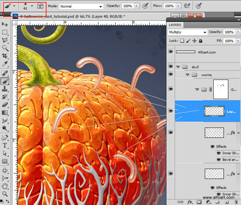The height and width of the screenshot is (205, 241).
Task: Toggle the Brush panel button
Action: point(40,6)
